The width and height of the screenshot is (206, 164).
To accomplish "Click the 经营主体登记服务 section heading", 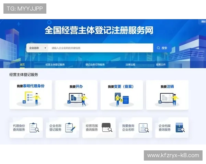I will 24,75.
